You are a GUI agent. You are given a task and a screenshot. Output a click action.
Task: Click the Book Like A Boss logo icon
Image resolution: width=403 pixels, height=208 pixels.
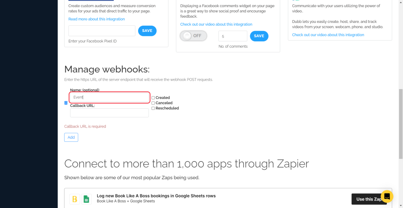click(x=75, y=199)
